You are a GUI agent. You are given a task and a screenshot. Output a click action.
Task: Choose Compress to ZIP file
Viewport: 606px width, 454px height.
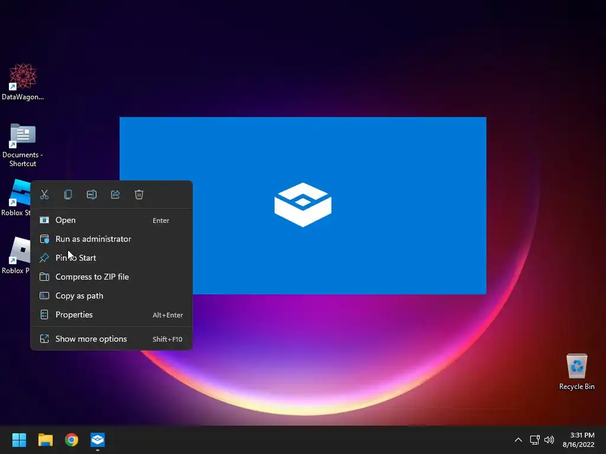[111, 277]
